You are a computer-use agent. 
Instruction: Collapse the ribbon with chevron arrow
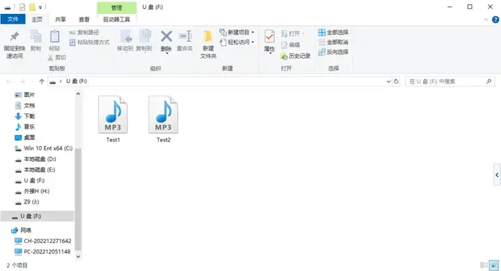(x=486, y=20)
